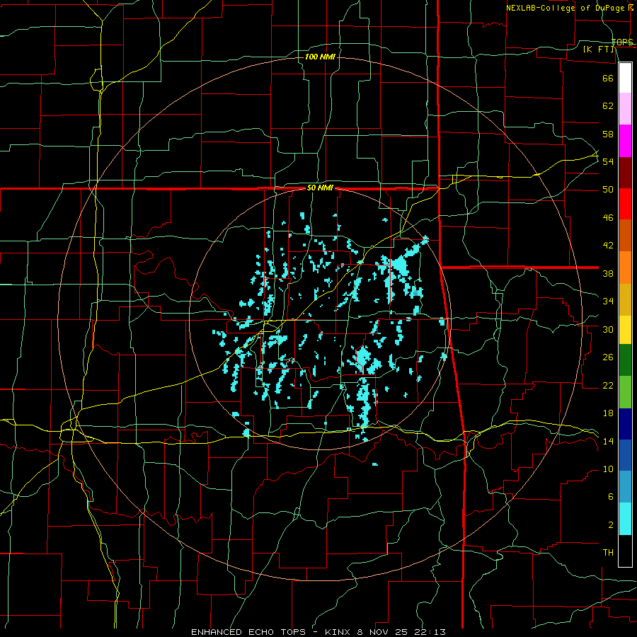Click the "14" legend value
Viewport: 637px width, 637px height.
pyautogui.click(x=608, y=441)
